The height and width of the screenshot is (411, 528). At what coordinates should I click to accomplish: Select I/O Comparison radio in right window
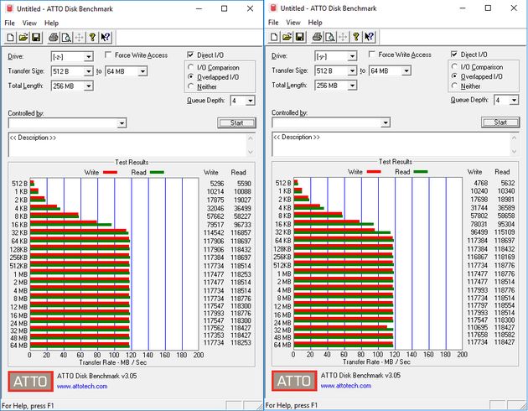[x=454, y=67]
